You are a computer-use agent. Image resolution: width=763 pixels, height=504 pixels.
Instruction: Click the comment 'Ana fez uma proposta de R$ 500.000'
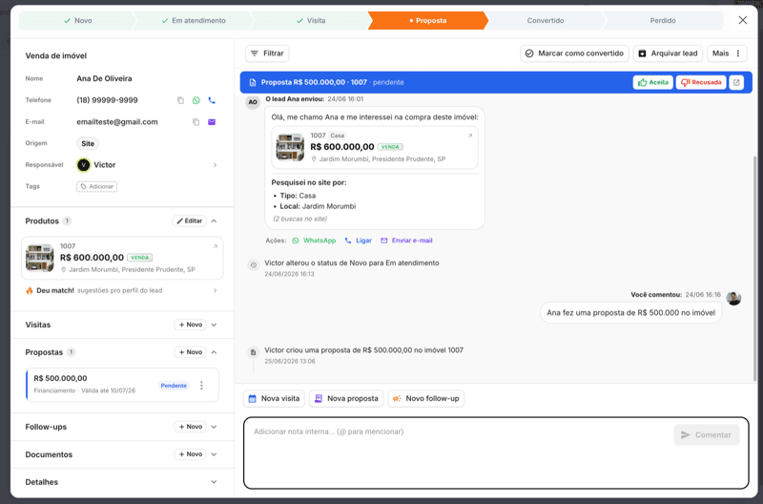(630, 313)
